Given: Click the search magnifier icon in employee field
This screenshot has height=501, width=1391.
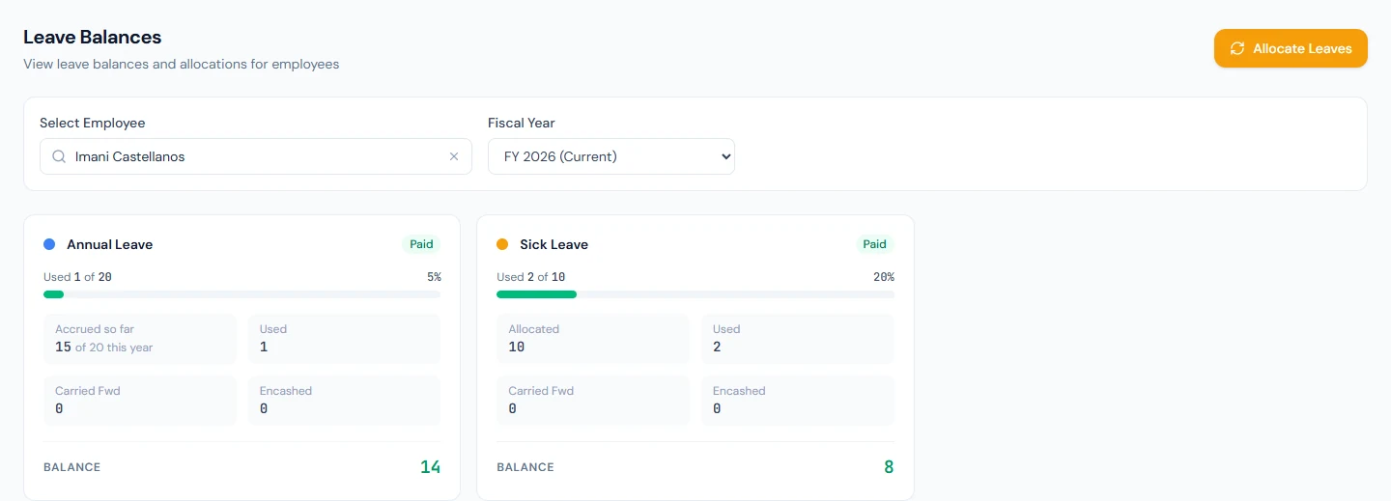Looking at the screenshot, I should tap(59, 156).
